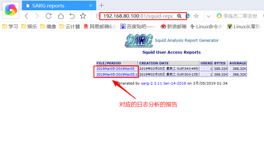Viewport: 264px width, 164px height.
Task: Open the 学习 bookmark folder
Action: coord(10,27)
